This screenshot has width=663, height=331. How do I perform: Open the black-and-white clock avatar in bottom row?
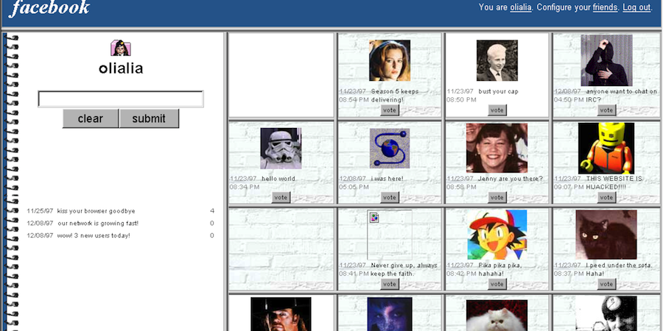(x=606, y=313)
